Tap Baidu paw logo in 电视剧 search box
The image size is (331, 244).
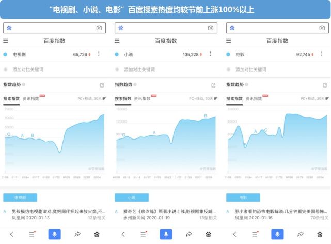pyautogui.click(x=9, y=28)
